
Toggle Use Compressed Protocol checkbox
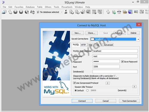74,83
